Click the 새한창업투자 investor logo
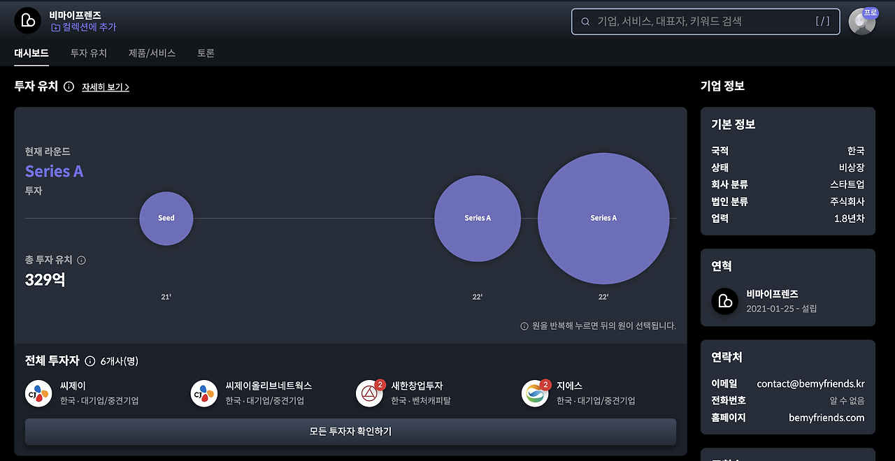 point(369,394)
